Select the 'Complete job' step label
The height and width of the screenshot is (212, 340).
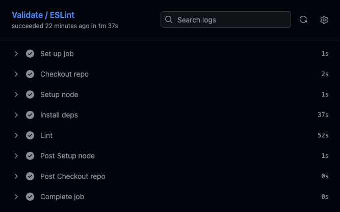tap(62, 197)
